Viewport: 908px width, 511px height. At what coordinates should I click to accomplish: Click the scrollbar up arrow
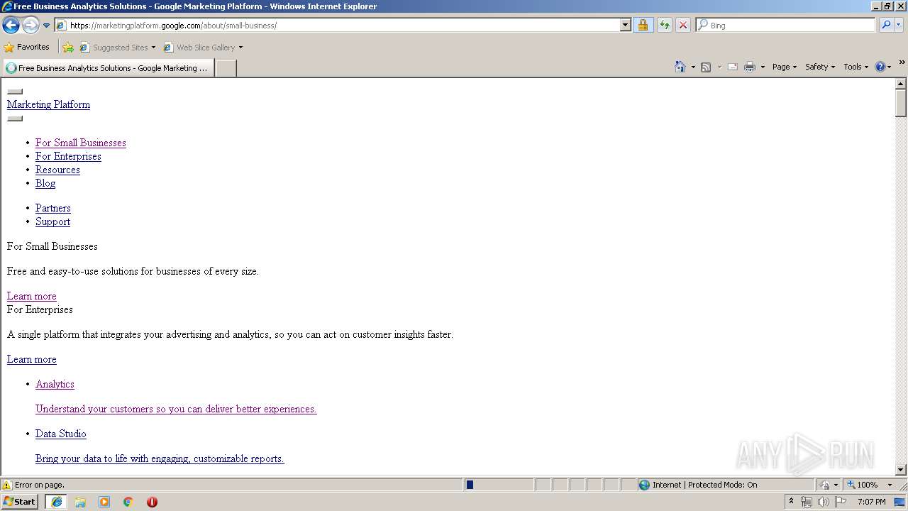point(901,84)
